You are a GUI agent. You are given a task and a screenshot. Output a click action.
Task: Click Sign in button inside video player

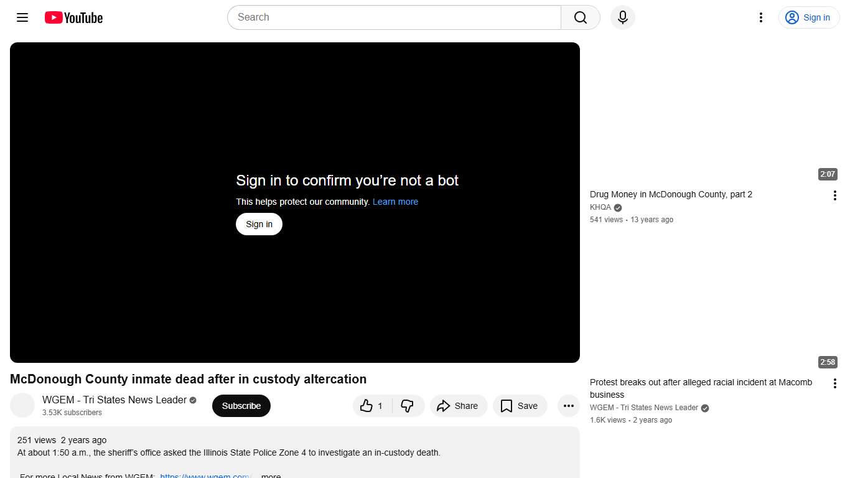coord(259,224)
